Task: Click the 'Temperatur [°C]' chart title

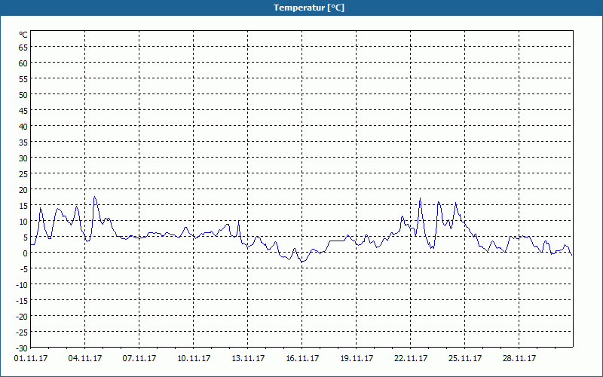Action: coord(309,8)
